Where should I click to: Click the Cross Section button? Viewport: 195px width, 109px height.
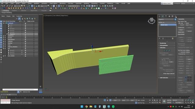tap(181, 35)
